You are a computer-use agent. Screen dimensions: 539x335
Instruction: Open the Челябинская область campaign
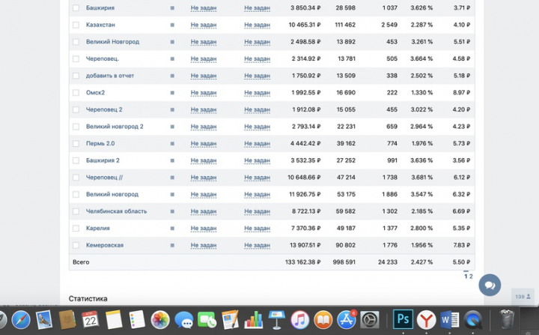coord(116,211)
